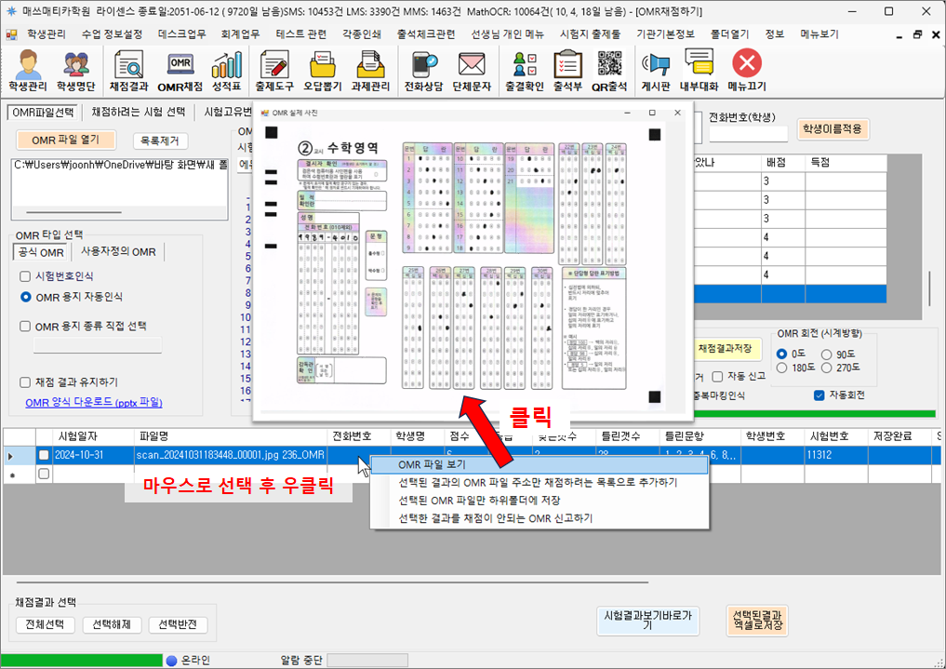Click the QR출석 QR code icon
The image size is (946, 669).
point(609,71)
